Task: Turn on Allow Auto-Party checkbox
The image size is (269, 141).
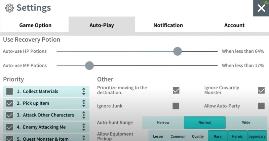Action: (x=261, y=106)
